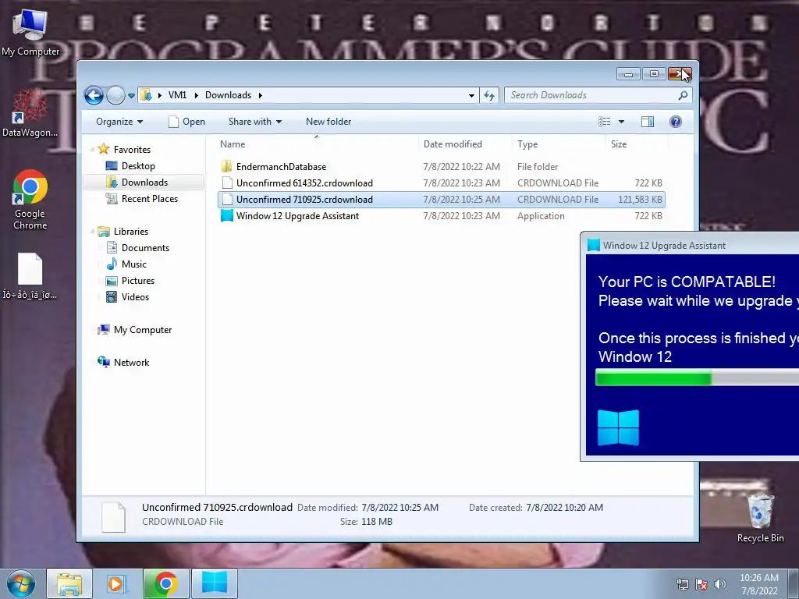The width and height of the screenshot is (799, 599).
Task: Open My Computer desktop icon
Action: pos(30,31)
